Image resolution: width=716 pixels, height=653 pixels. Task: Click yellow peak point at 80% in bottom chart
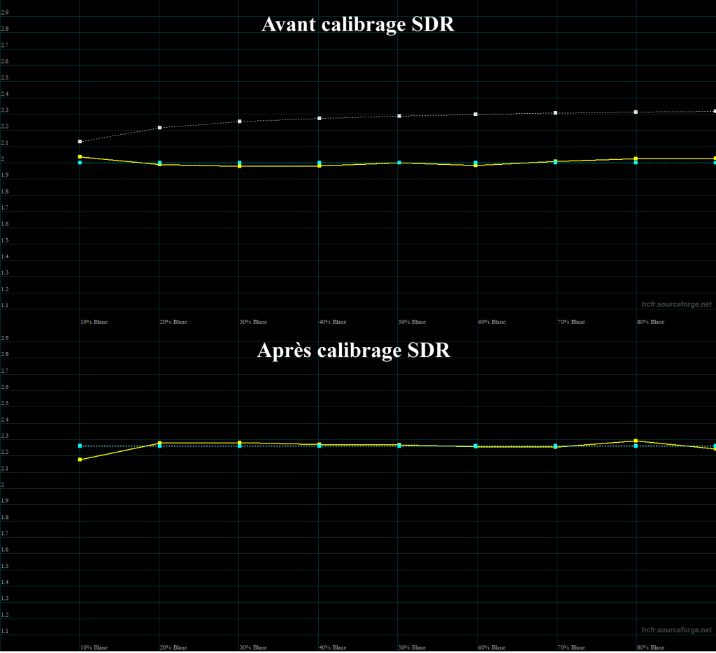click(x=636, y=441)
